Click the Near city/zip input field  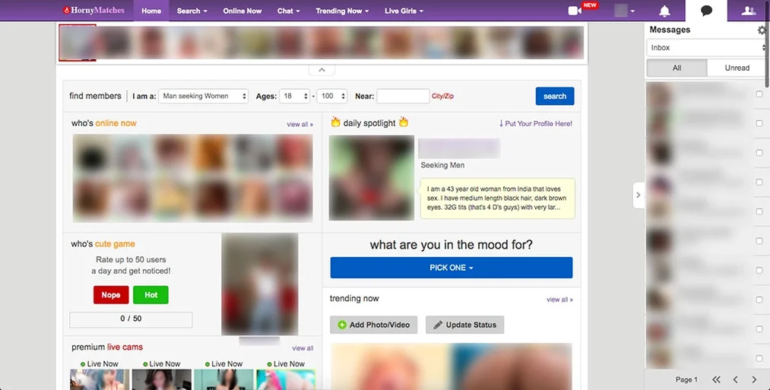403,97
